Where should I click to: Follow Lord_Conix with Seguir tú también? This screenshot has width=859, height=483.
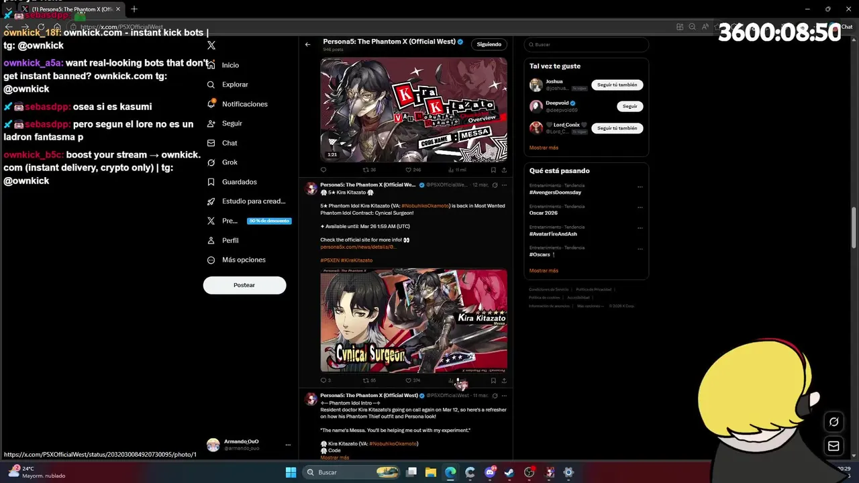click(617, 128)
